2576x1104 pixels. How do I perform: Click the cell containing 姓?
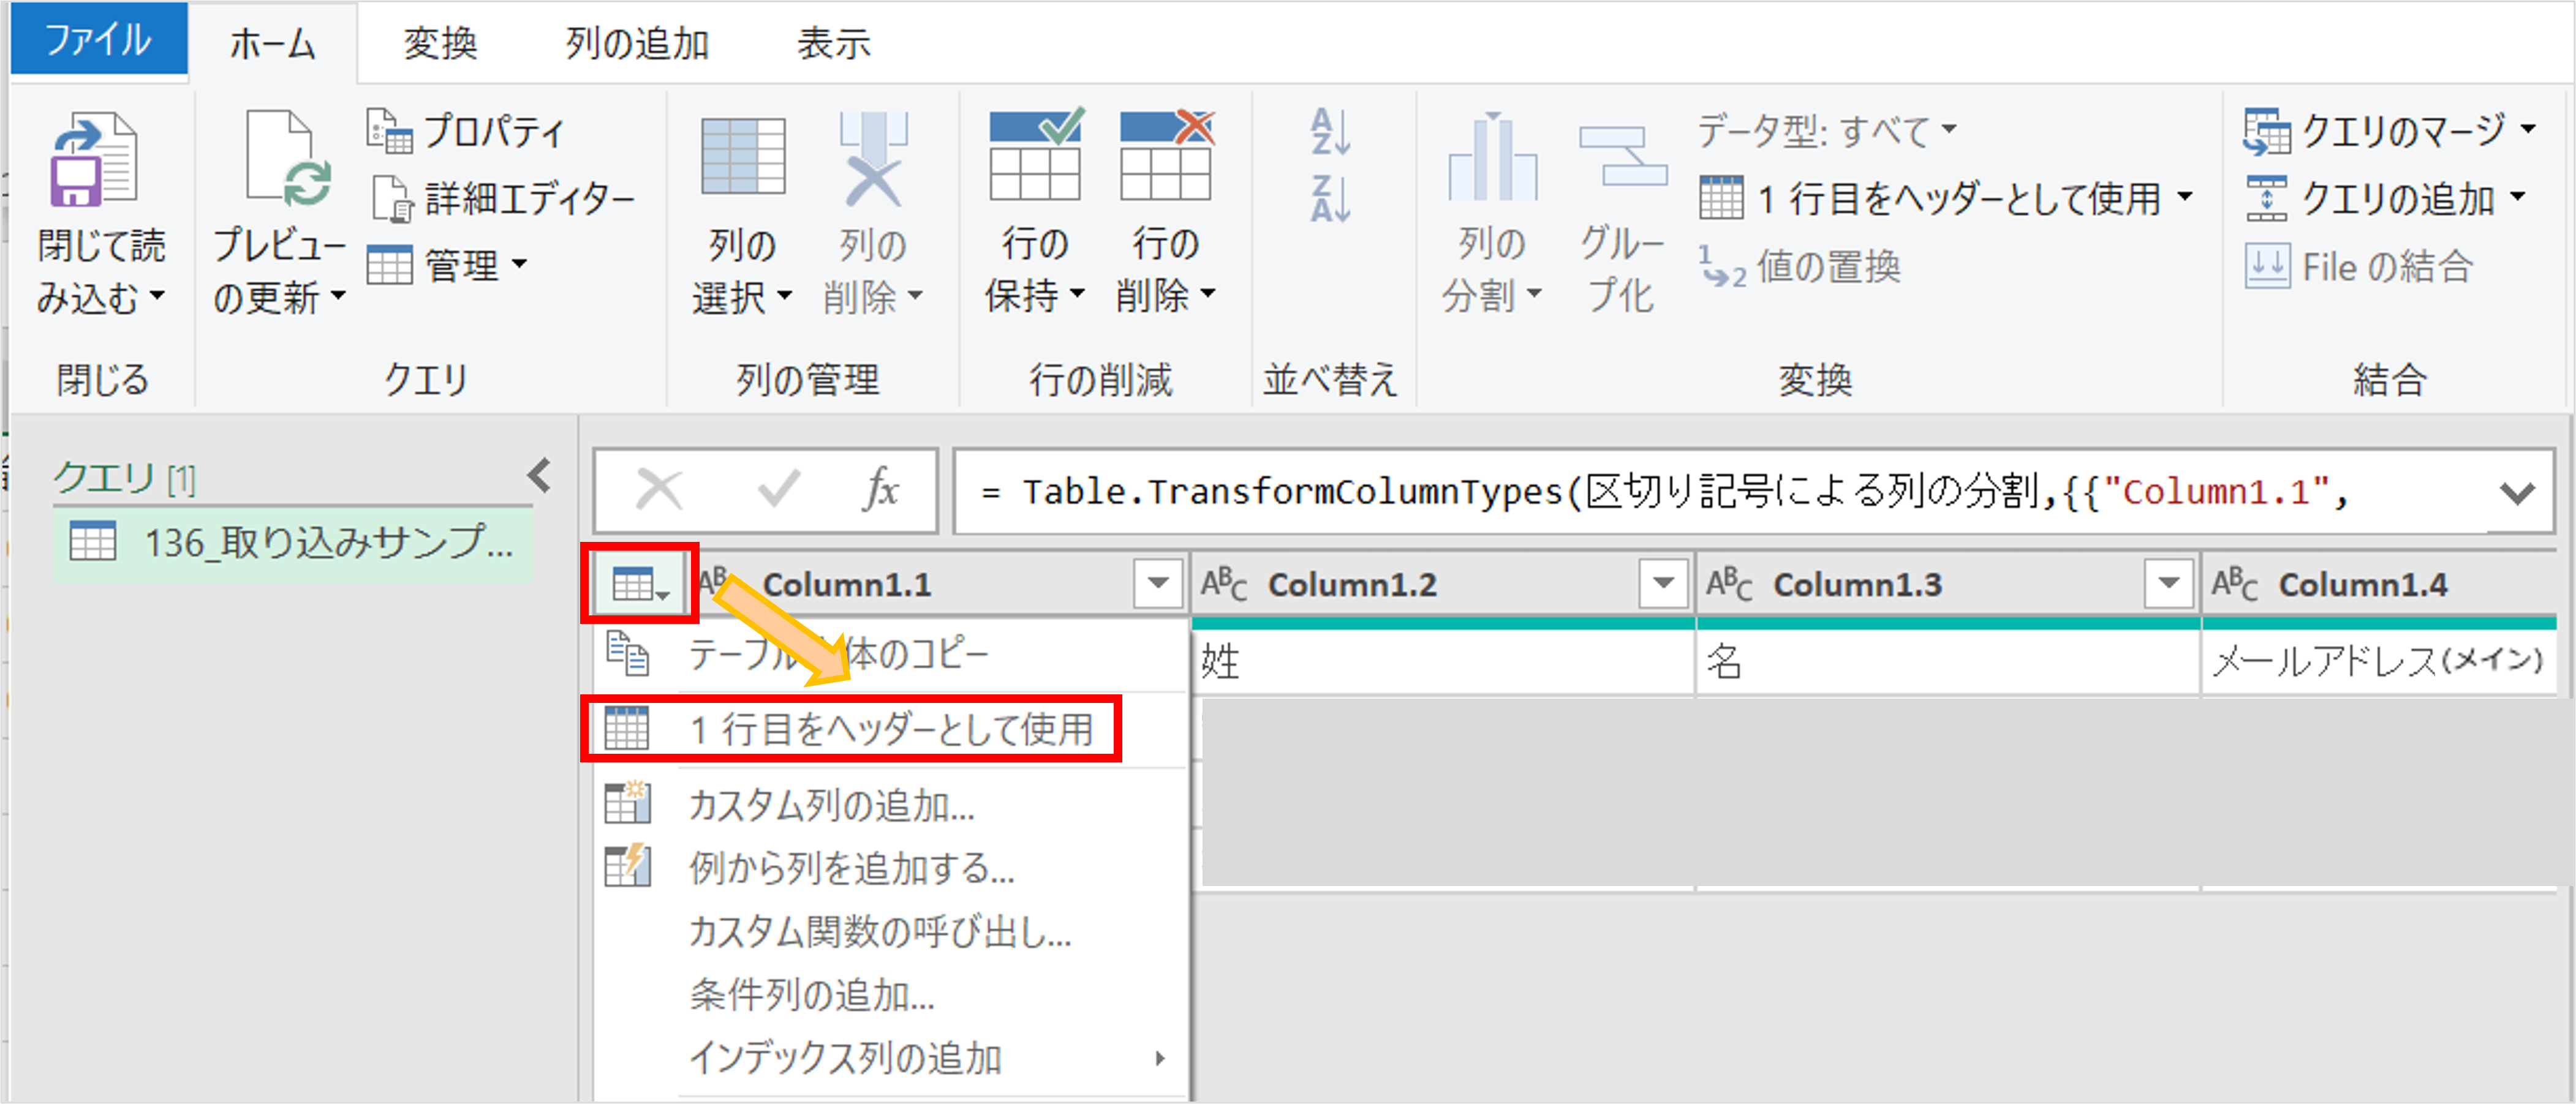1444,661
